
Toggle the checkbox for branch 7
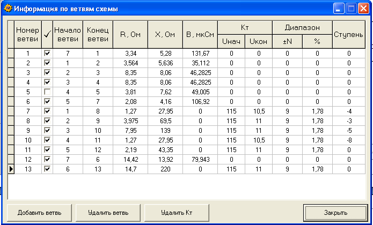point(47,111)
